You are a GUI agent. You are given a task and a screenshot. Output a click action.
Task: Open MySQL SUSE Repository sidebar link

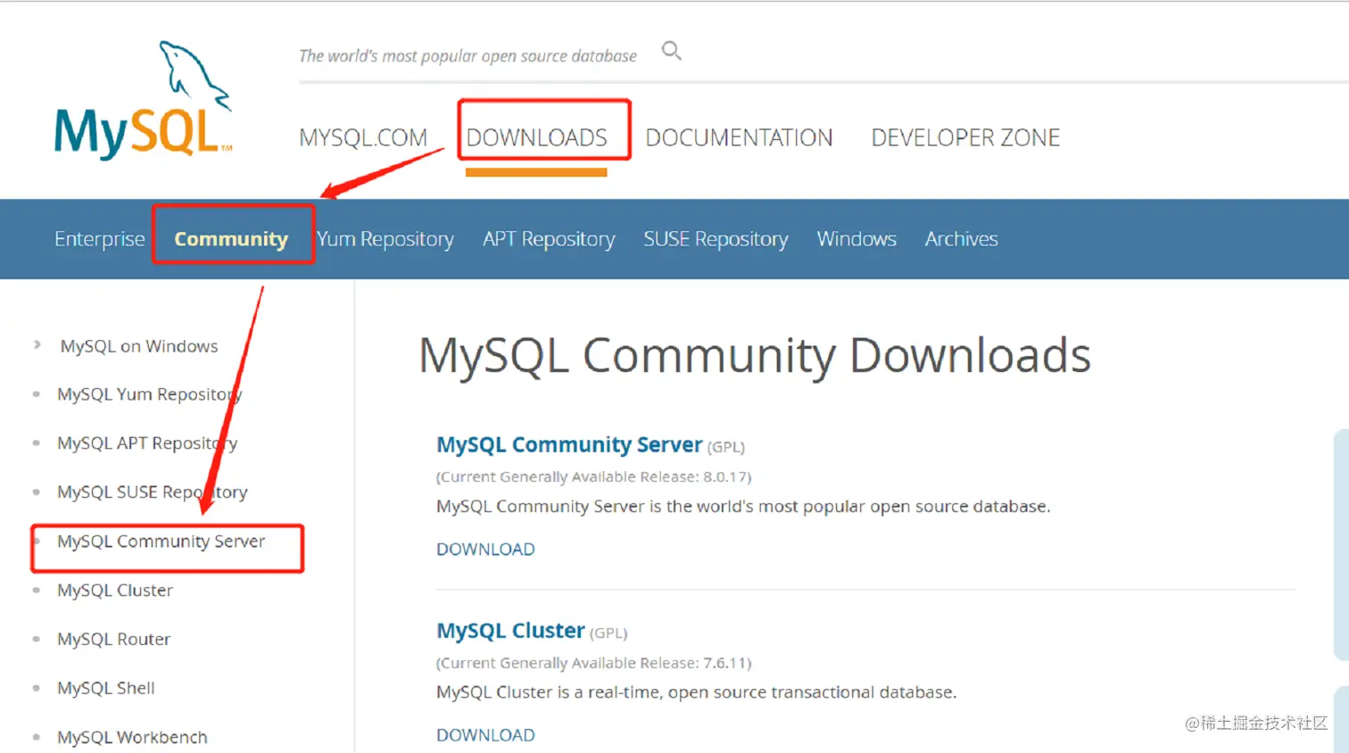(152, 492)
